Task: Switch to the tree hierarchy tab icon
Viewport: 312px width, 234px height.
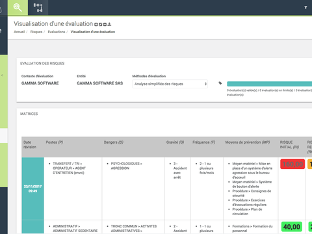Action: (38, 7)
